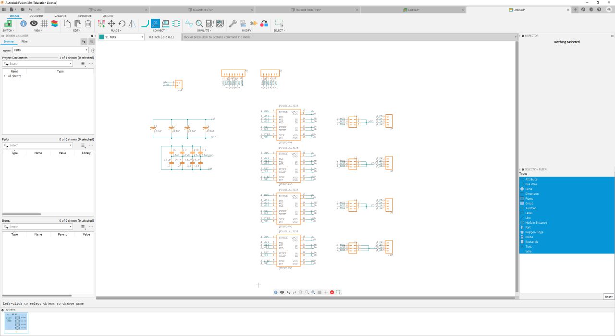
Task: Toggle the Probe type filter
Action: (x=567, y=237)
